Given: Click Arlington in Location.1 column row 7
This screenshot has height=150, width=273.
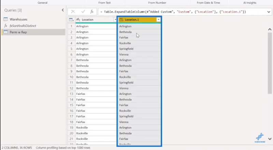Looking at the screenshot, I should 125,60.
